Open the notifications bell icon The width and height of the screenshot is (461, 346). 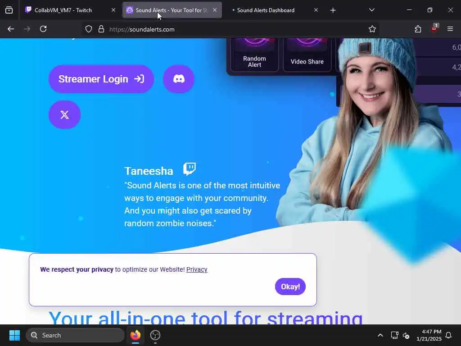click(x=448, y=335)
